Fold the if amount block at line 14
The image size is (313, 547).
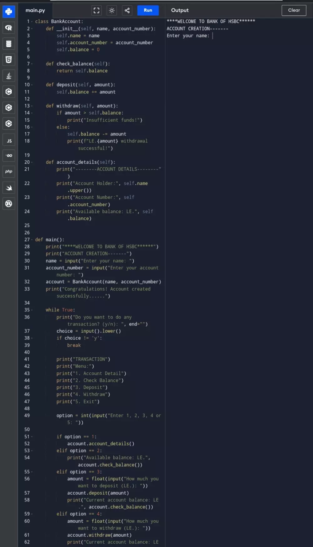[x=32, y=113]
